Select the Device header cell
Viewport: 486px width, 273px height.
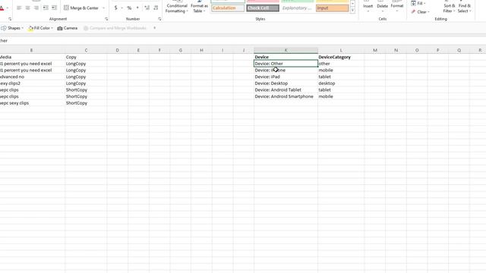[286, 57]
